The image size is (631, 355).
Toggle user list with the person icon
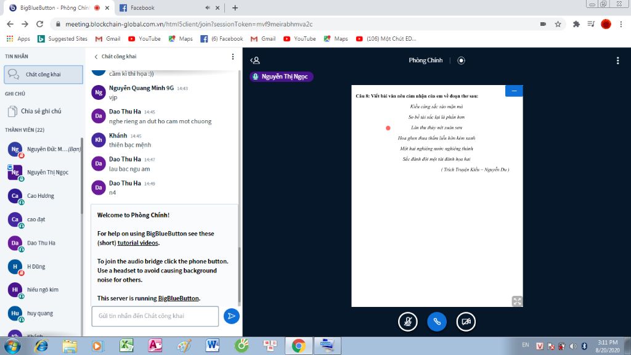pos(255,60)
